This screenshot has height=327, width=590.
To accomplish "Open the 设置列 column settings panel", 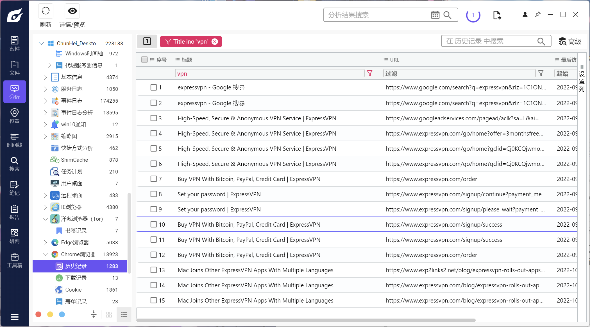I will 582,79.
